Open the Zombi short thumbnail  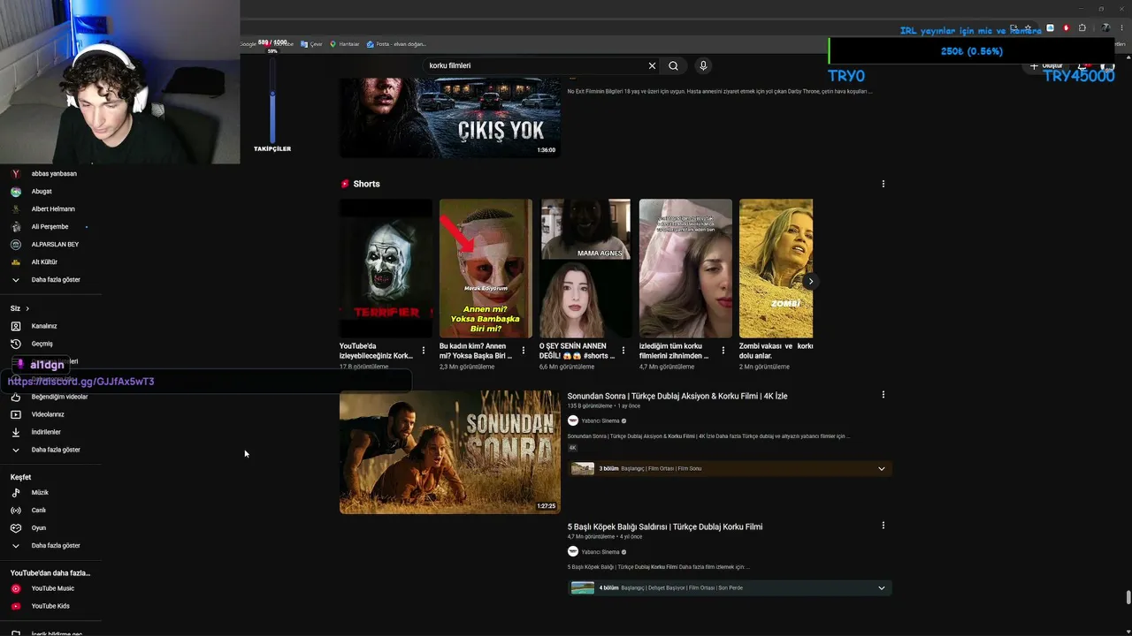(776, 269)
